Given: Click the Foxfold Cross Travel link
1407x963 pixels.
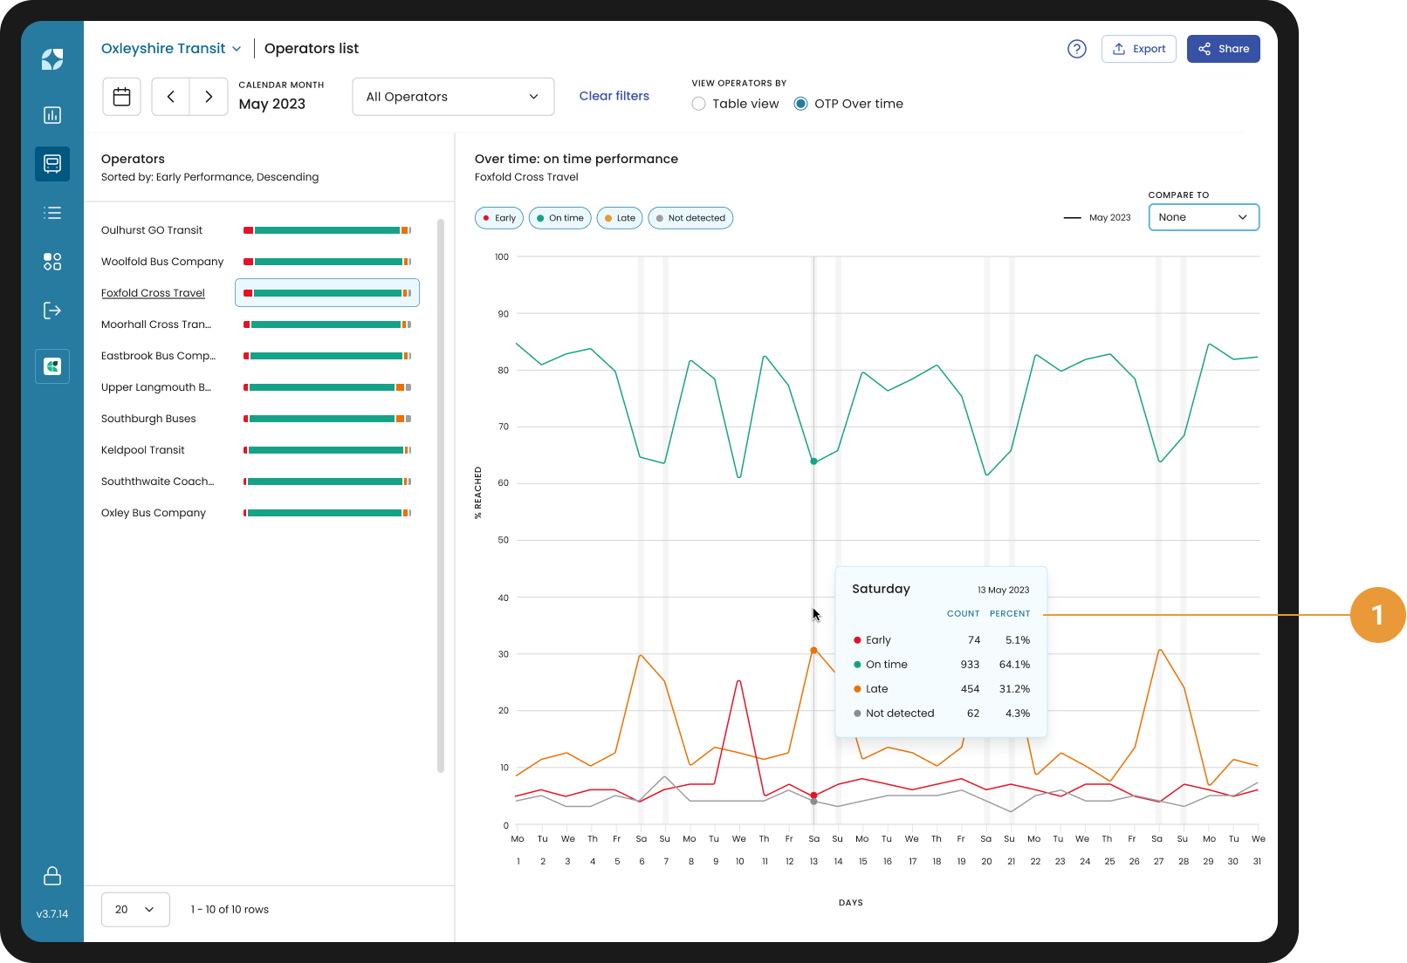Looking at the screenshot, I should [x=153, y=293].
